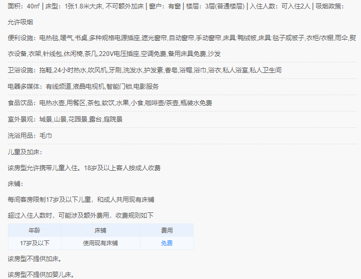Image resolution: width=361 pixels, height=279 pixels.
Task: Click the 可入住2人 occupancy text
Action: [x=295, y=6]
